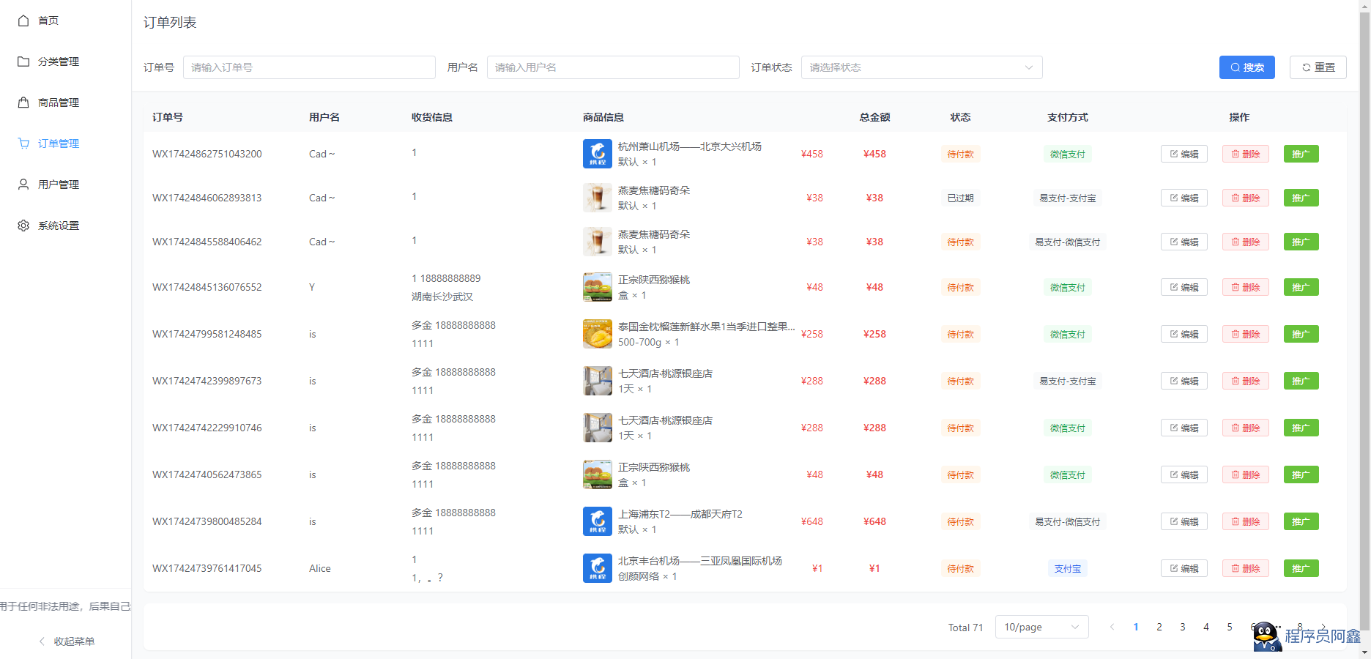Edit order WX17424862751043200
1371x659 pixels.
1184,154
